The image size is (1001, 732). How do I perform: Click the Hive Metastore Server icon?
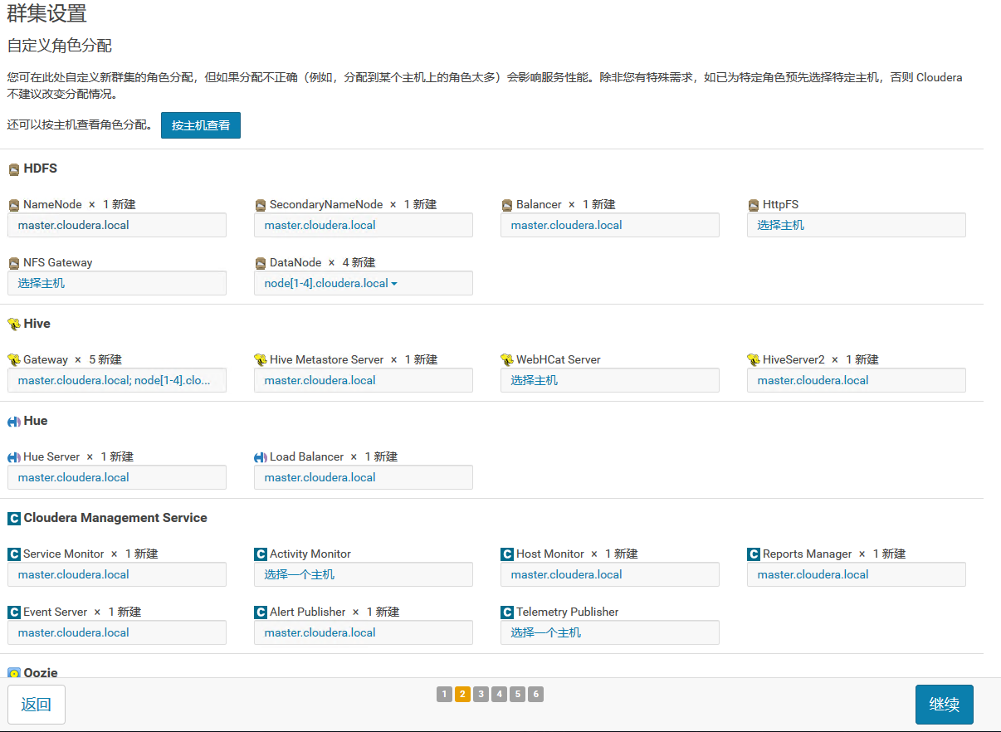(261, 359)
